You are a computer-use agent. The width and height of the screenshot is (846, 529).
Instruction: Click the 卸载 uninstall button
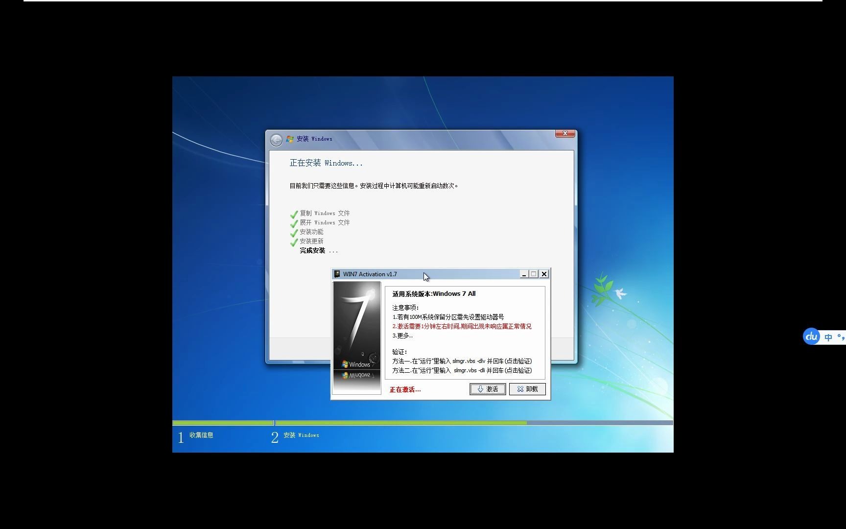tap(527, 389)
